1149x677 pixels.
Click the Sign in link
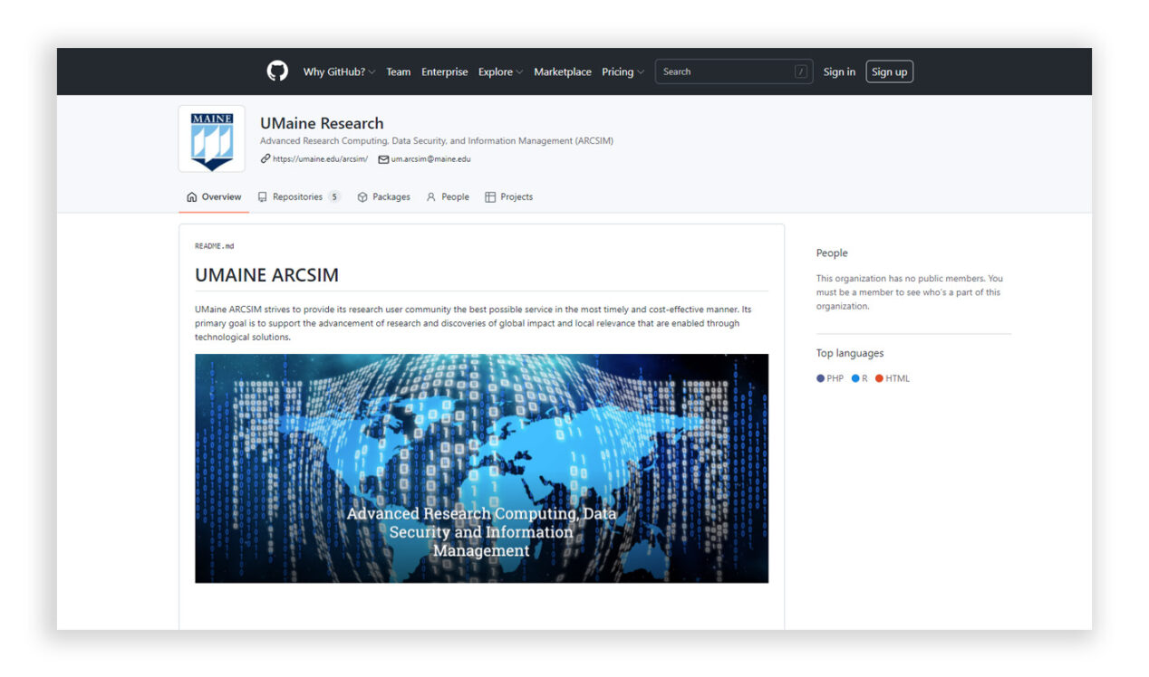[838, 71]
